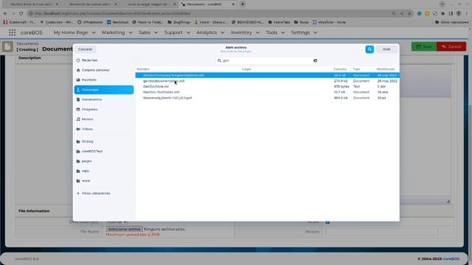
Task: Click the green Save button
Action: (424, 46)
